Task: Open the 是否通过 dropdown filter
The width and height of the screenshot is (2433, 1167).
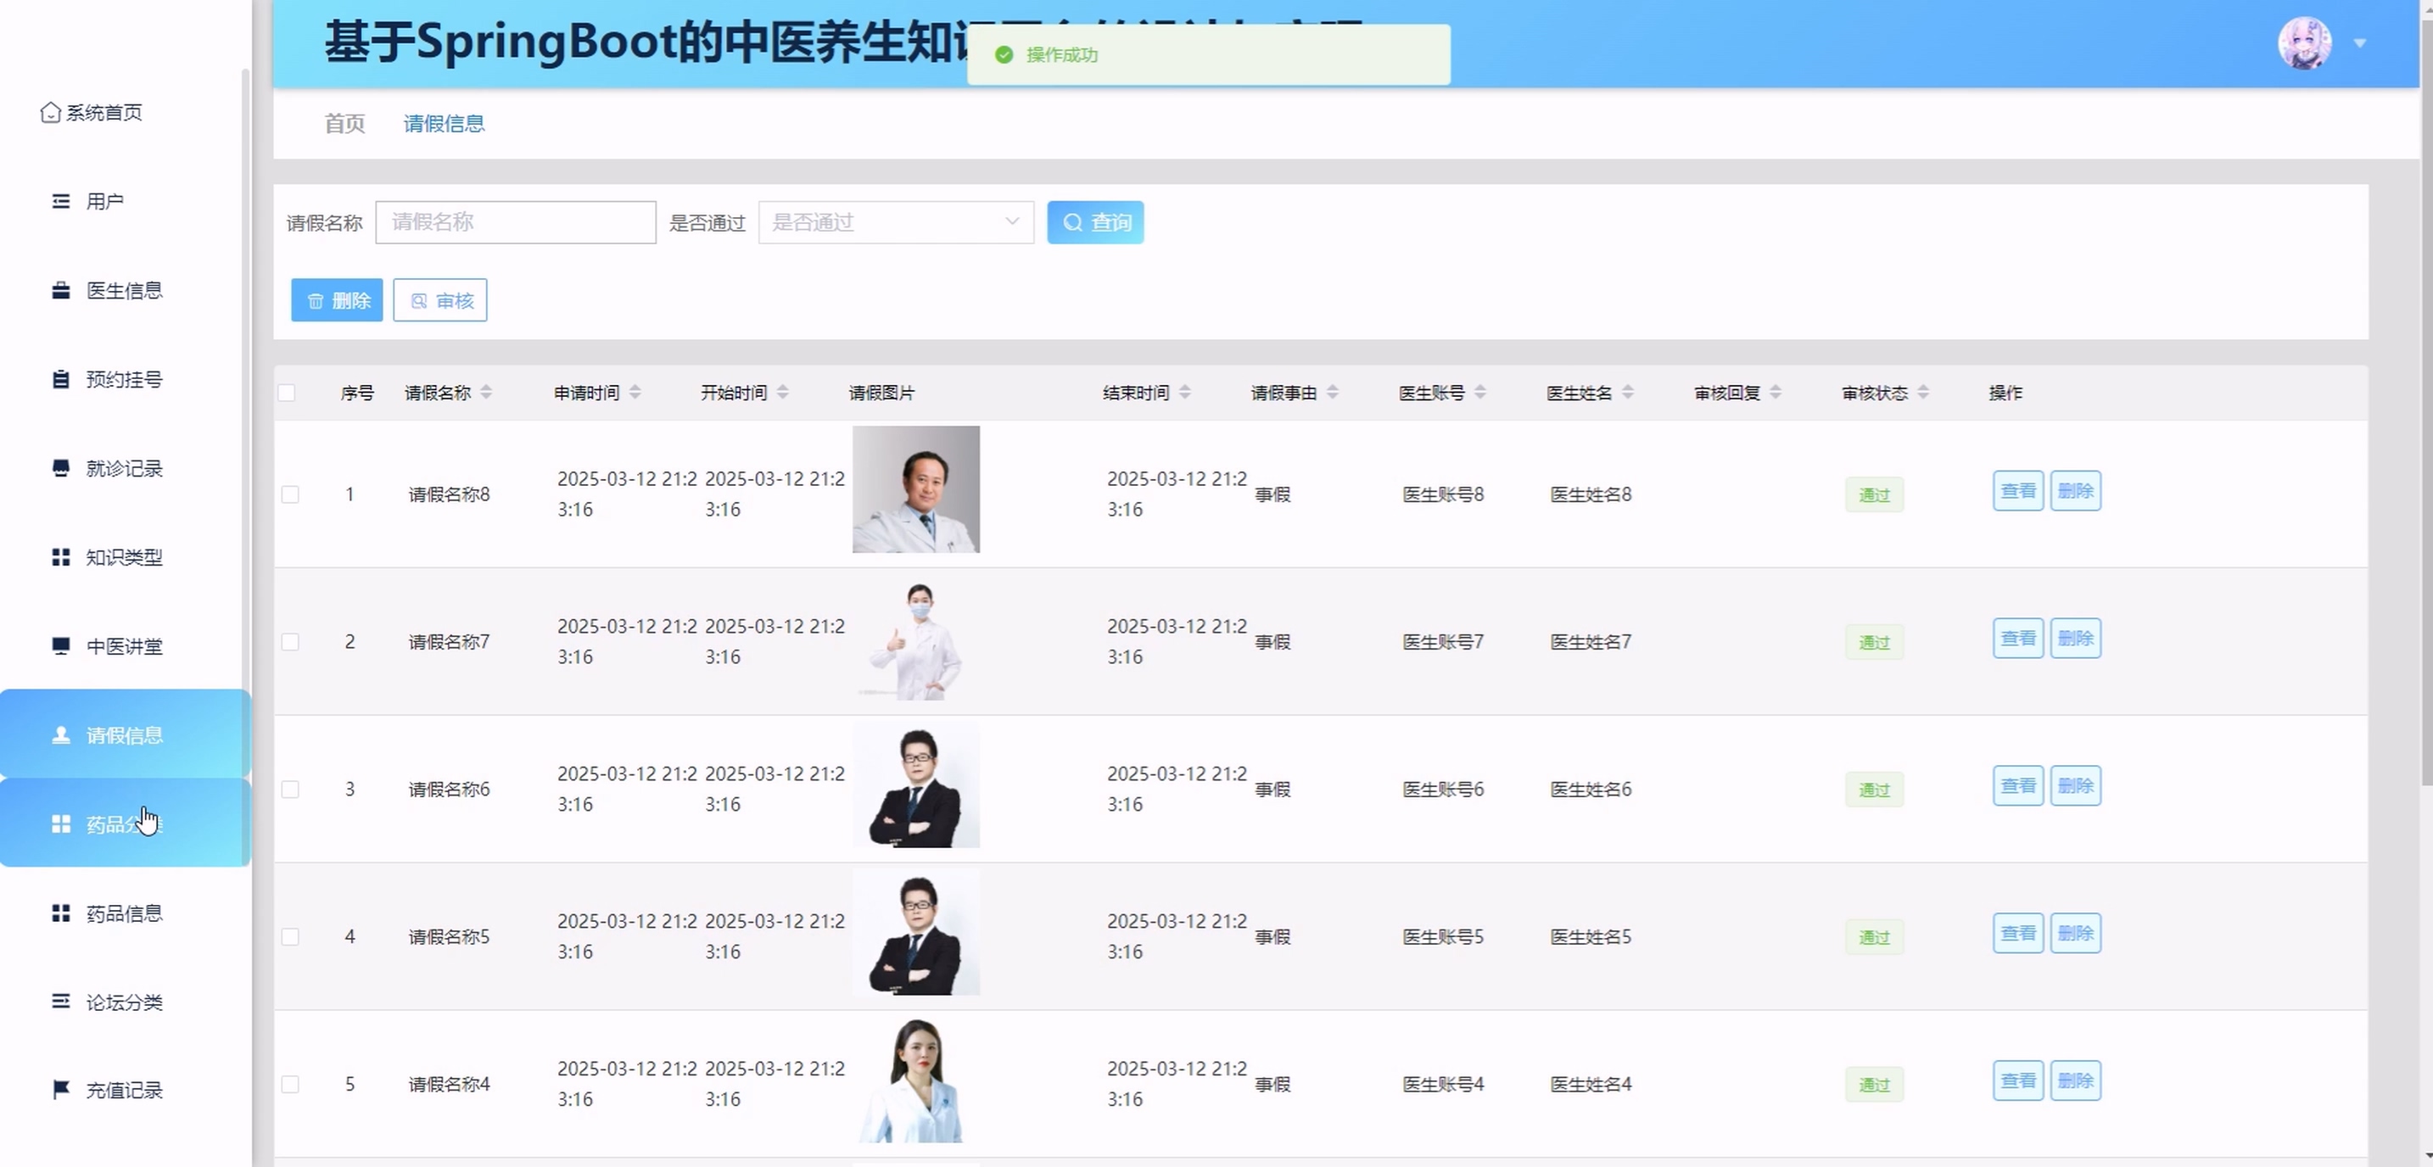Action: pos(894,222)
